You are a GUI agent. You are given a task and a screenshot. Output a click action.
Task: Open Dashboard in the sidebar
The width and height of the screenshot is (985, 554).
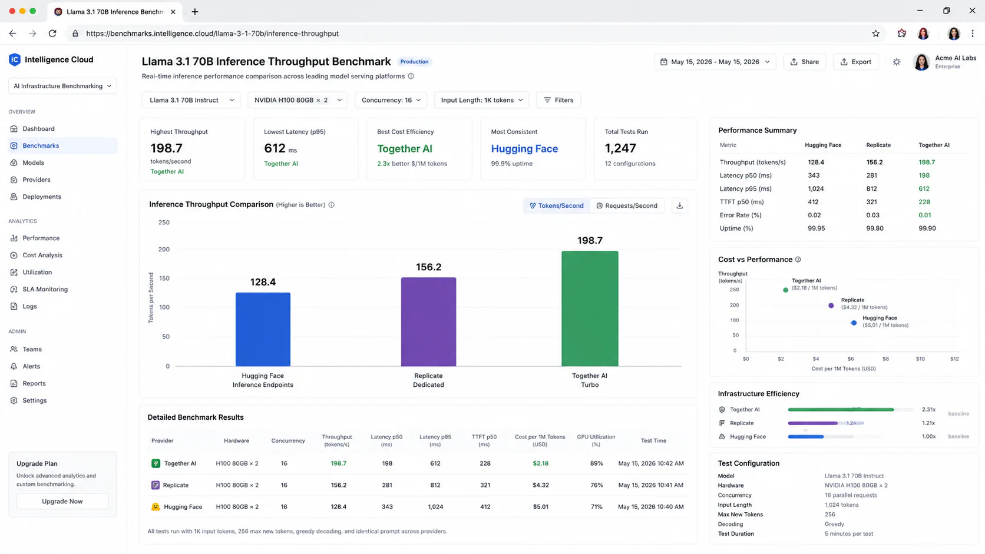pyautogui.click(x=62, y=129)
